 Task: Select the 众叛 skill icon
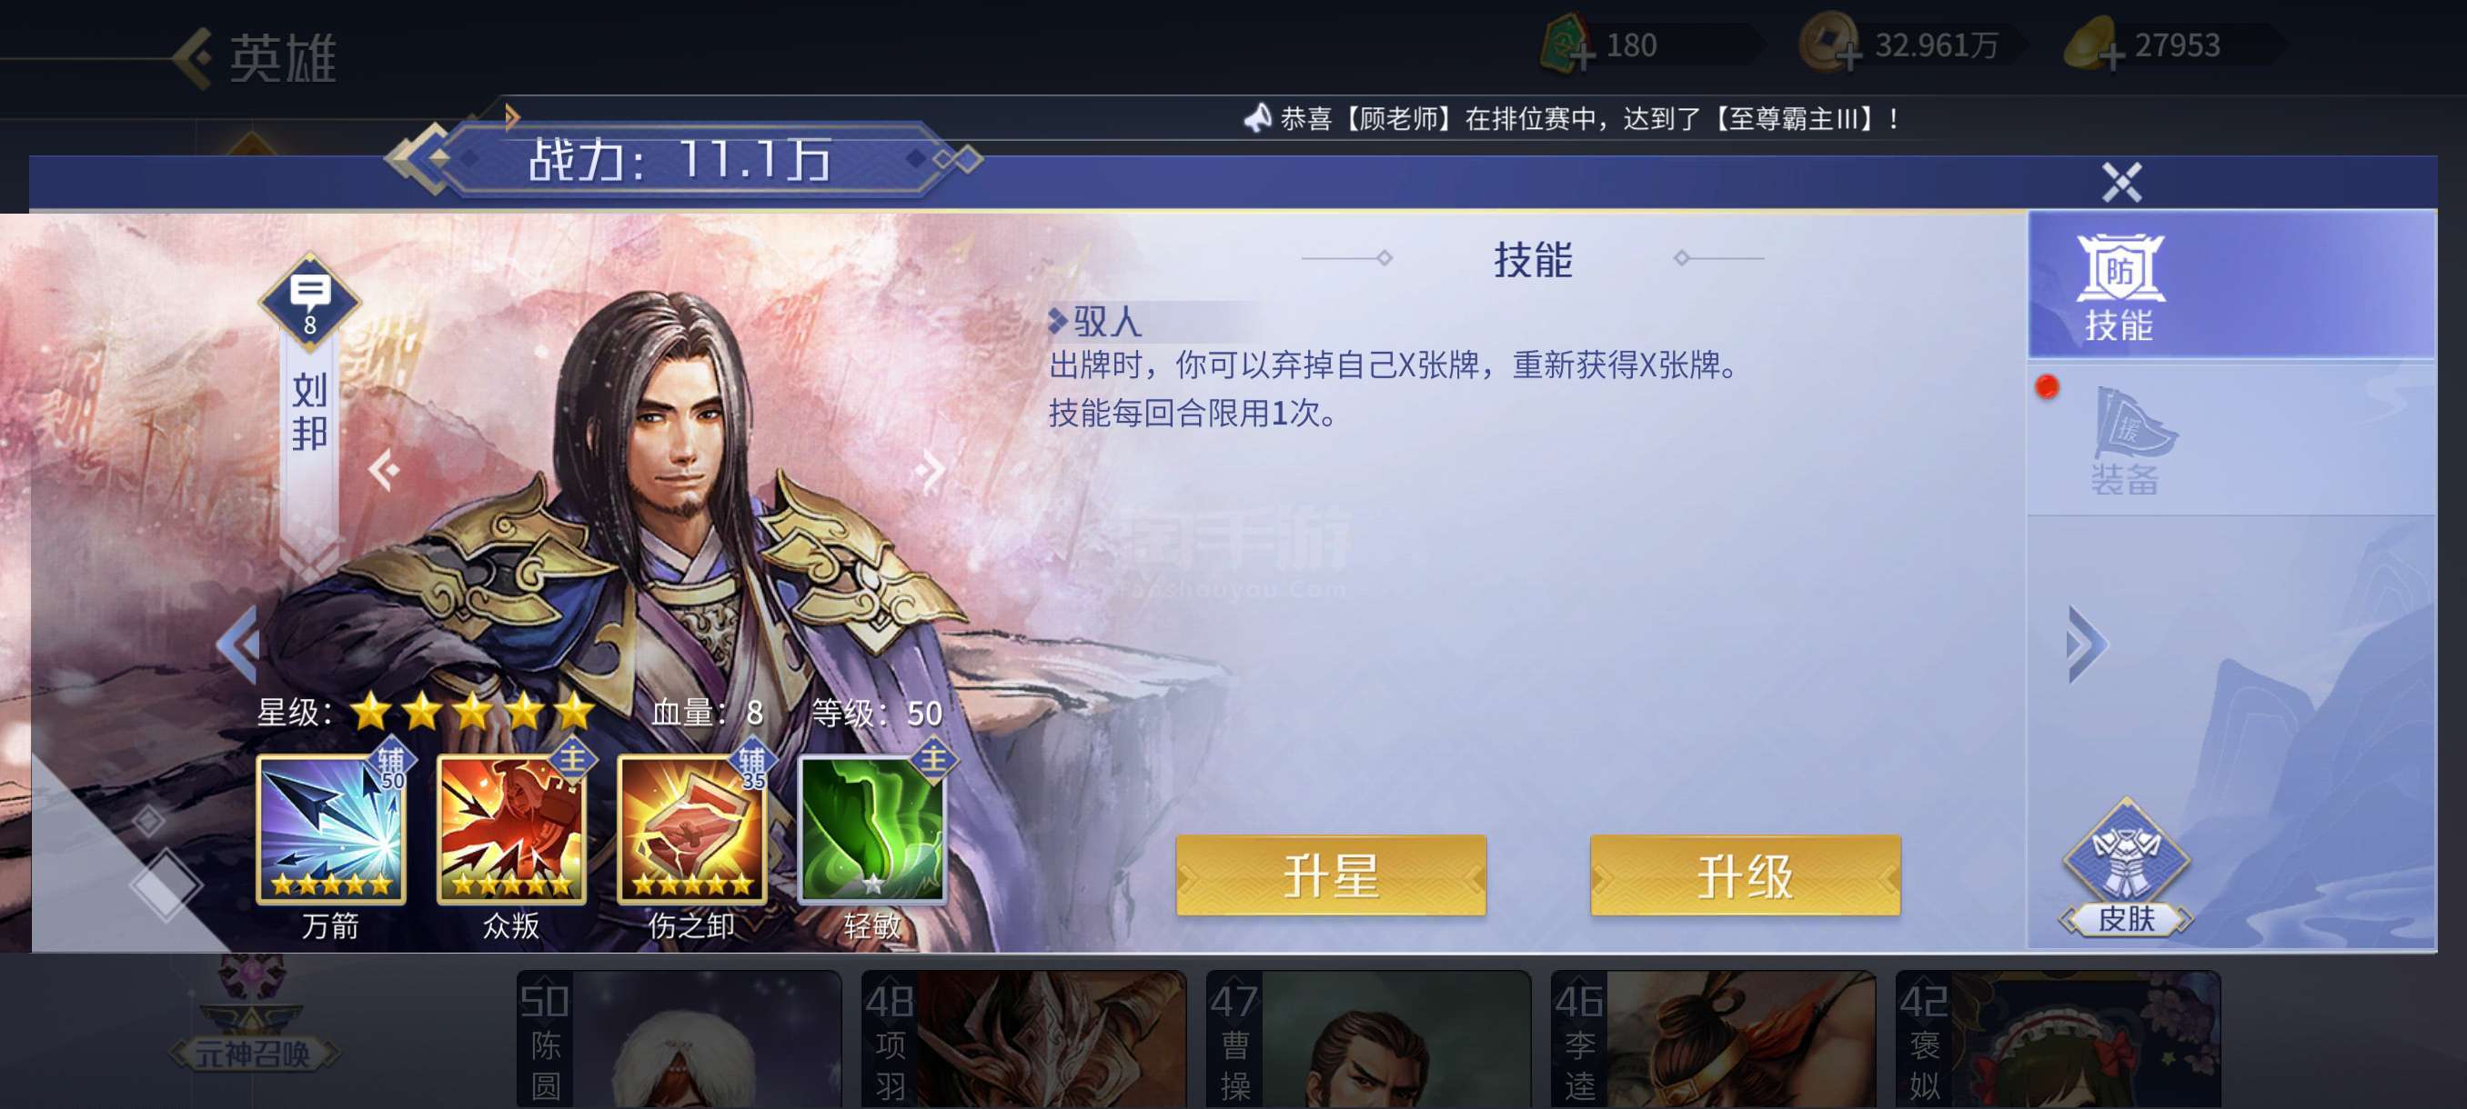tap(511, 829)
